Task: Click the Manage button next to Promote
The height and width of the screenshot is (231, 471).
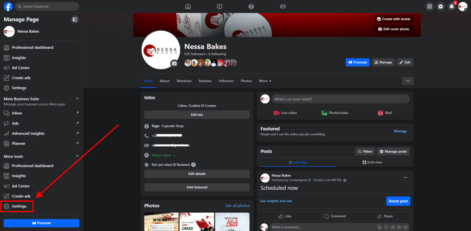Action: pyautogui.click(x=383, y=62)
